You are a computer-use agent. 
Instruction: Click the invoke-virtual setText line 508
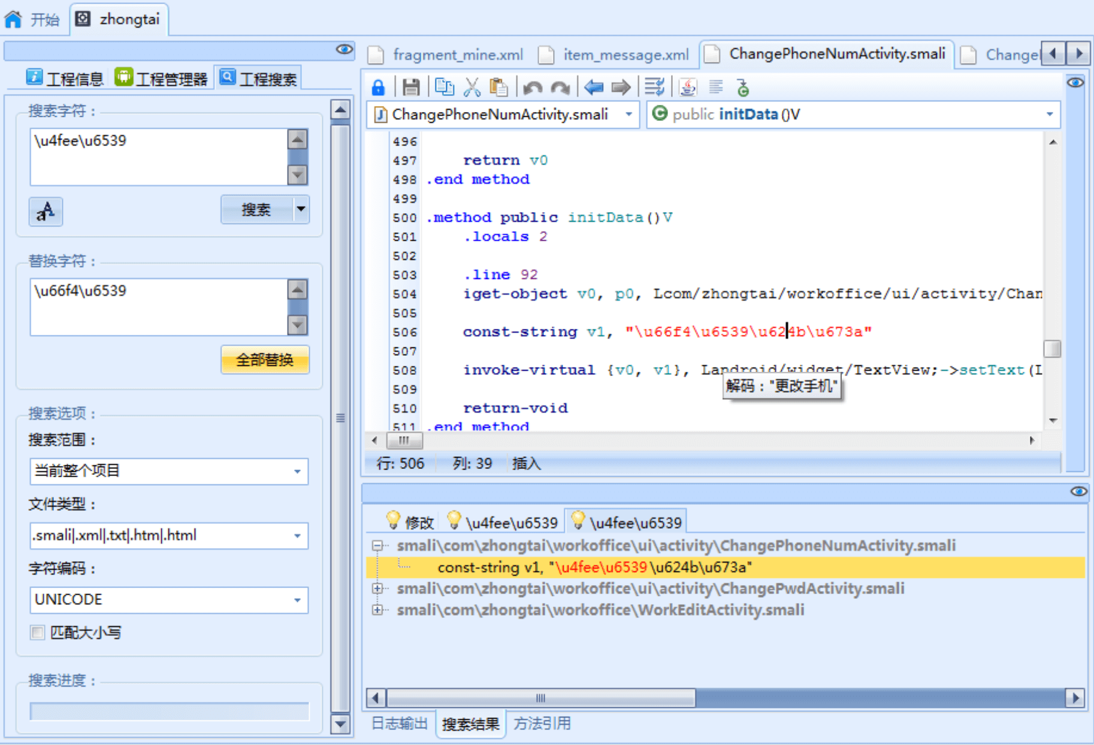[x=752, y=370]
